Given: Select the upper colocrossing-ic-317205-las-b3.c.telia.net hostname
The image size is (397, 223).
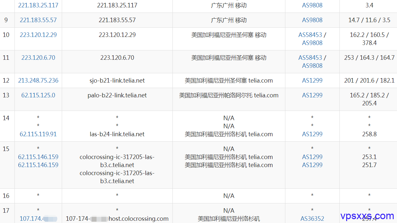Looking at the screenshot, I should (117, 161).
